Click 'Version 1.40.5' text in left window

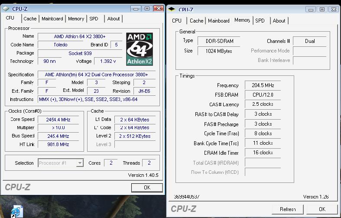point(143,175)
